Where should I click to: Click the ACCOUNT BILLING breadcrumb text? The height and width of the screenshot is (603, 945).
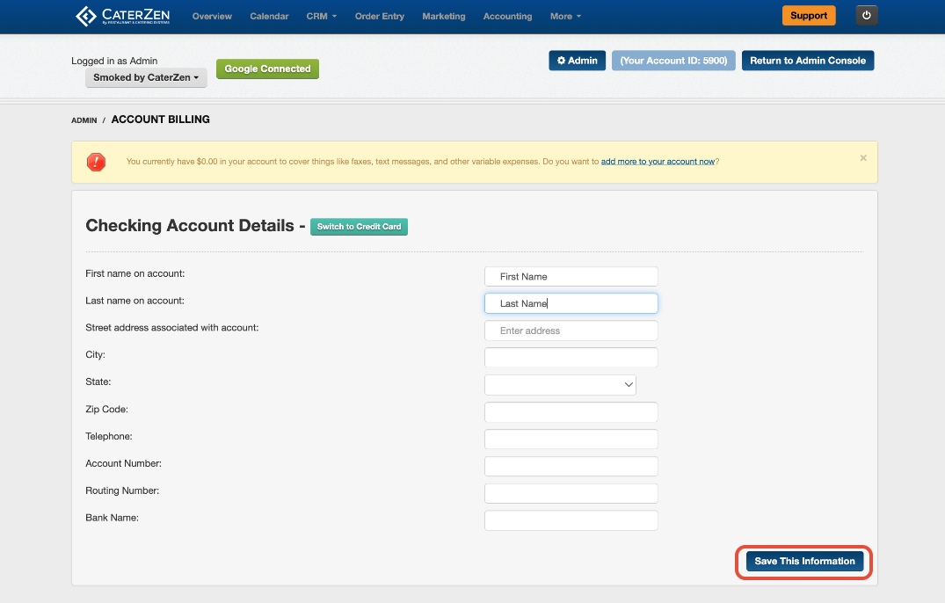160,120
